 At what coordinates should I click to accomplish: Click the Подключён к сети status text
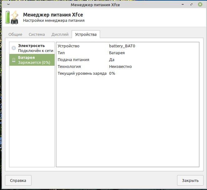(x=36, y=51)
